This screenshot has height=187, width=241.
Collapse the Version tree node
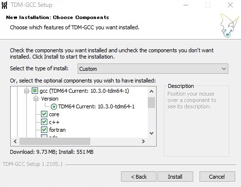pyautogui.click(x=36, y=99)
